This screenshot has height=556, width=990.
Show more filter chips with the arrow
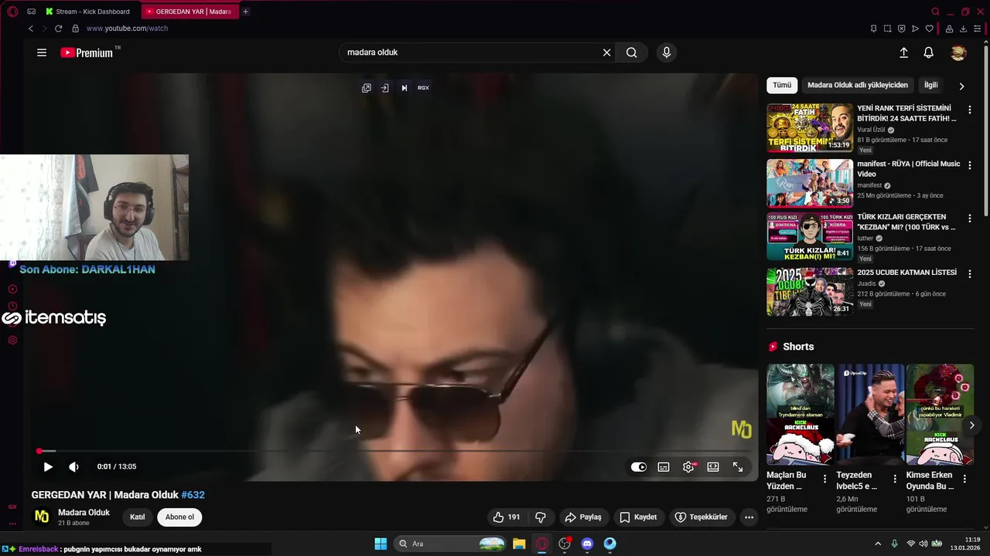(961, 86)
